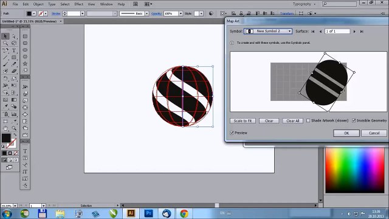Viewport: 389px width, 219px height.
Task: Select the Ellipse tool in shape panel
Action: click(x=25, y=50)
